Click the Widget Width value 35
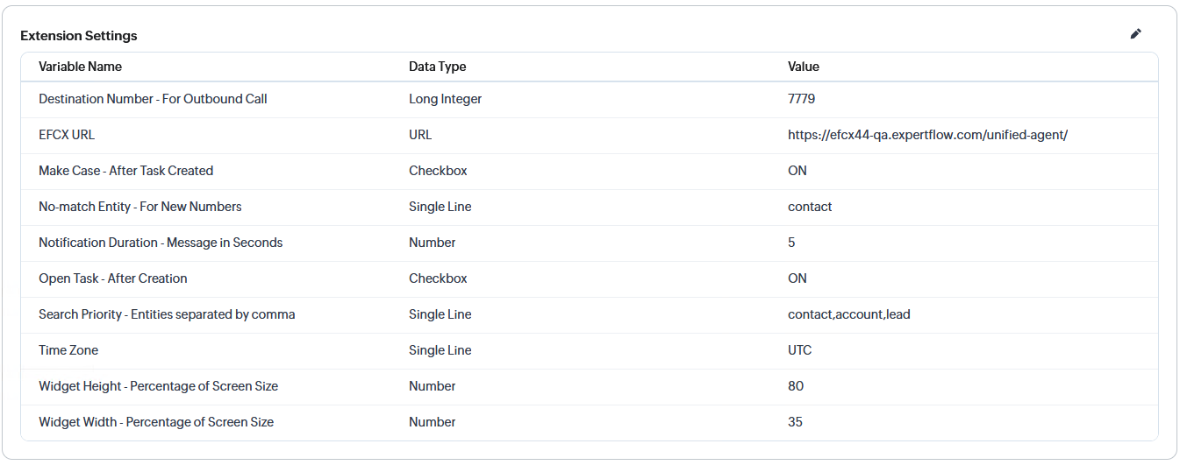The image size is (1180, 465). click(795, 422)
